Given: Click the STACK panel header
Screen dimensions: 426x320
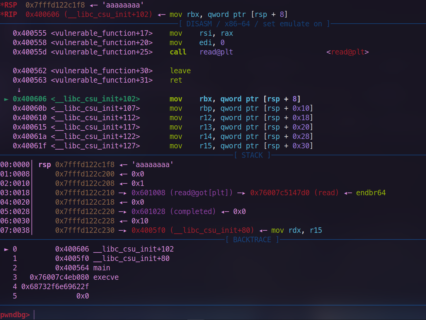Looking at the screenshot, I should tap(252, 155).
